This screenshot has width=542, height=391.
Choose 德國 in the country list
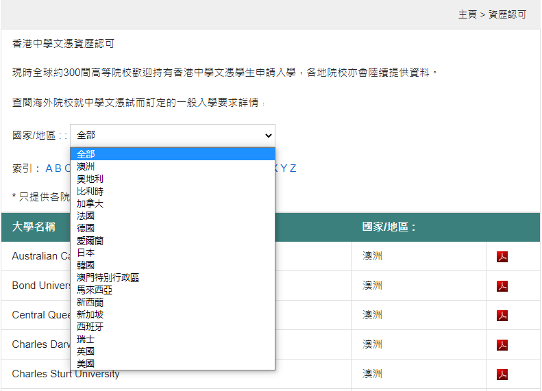click(173, 228)
